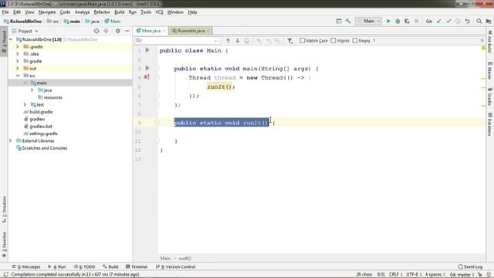This screenshot has width=494, height=278.
Task: Enable Regex checkbox
Action: pos(355,41)
